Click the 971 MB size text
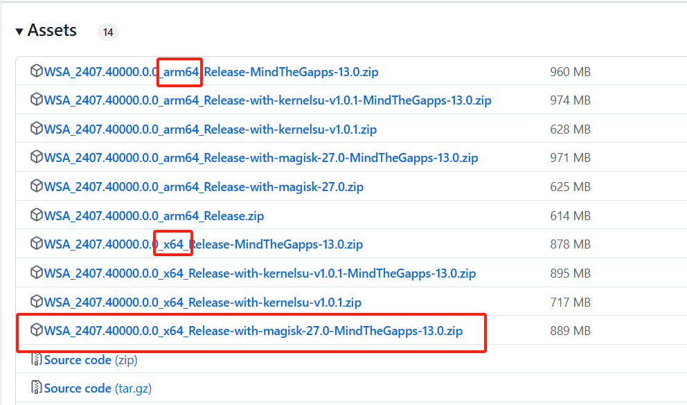This screenshot has height=405, width=687. 571,158
